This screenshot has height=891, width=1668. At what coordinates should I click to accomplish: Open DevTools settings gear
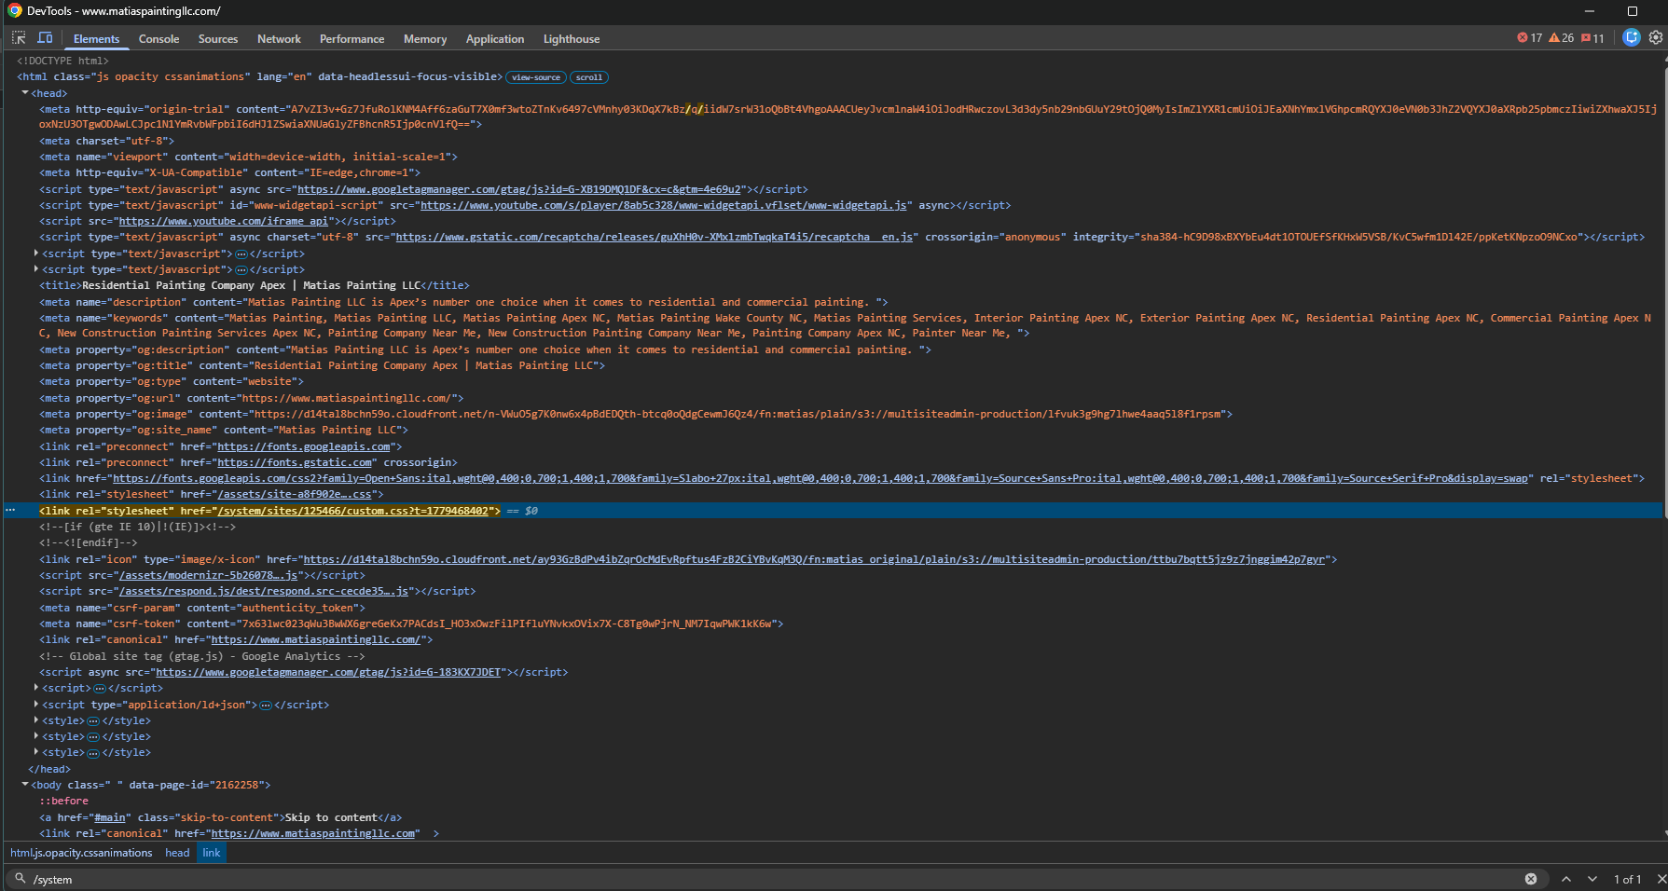tap(1656, 38)
